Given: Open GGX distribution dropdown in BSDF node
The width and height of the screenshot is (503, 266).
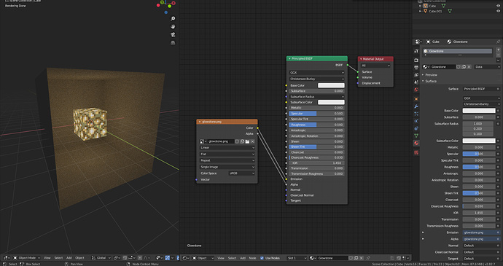Looking at the screenshot, I should click(316, 73).
